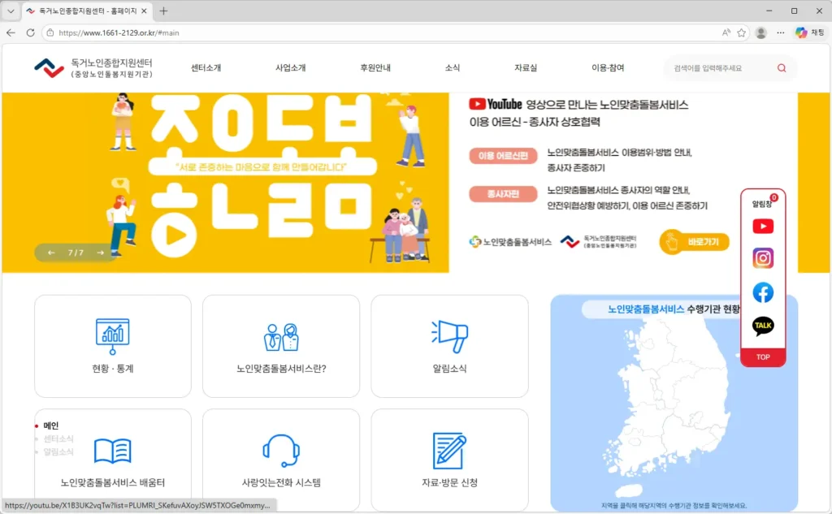Open the Instagram icon in the sidebar
The image size is (832, 514).
tap(762, 259)
